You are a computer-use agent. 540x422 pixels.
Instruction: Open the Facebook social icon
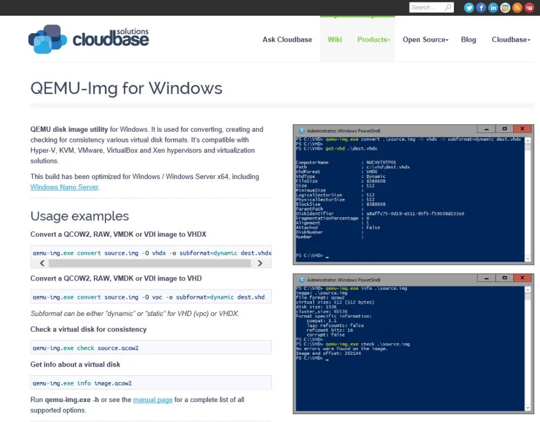[481, 7]
